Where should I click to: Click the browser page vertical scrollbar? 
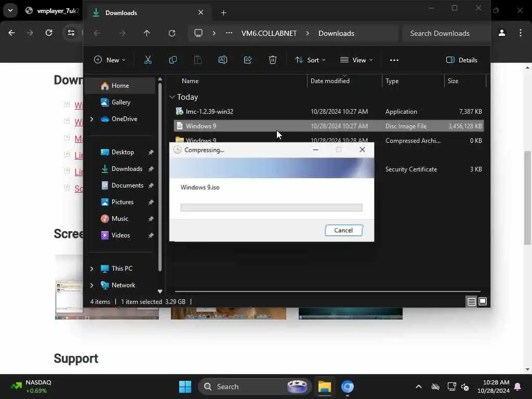click(527, 197)
